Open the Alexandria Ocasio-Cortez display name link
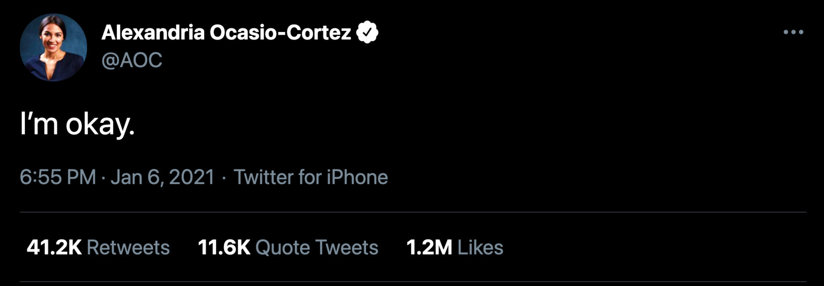The height and width of the screenshot is (286, 824). click(x=226, y=33)
